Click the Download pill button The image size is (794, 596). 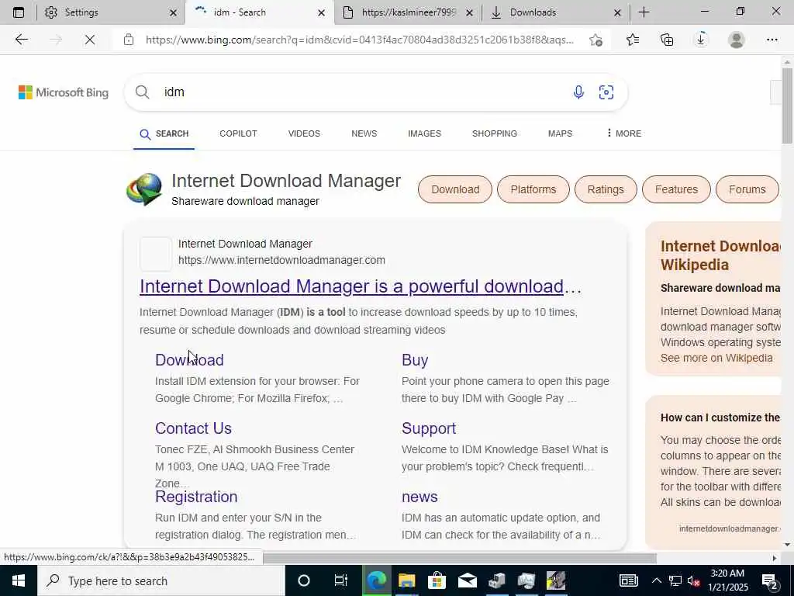(x=454, y=189)
